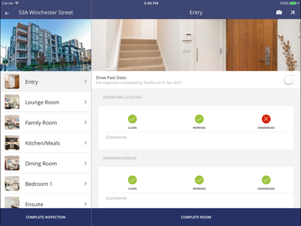Toggle Clean status under Doors/Walls/Ceiling

pyautogui.click(x=133, y=119)
